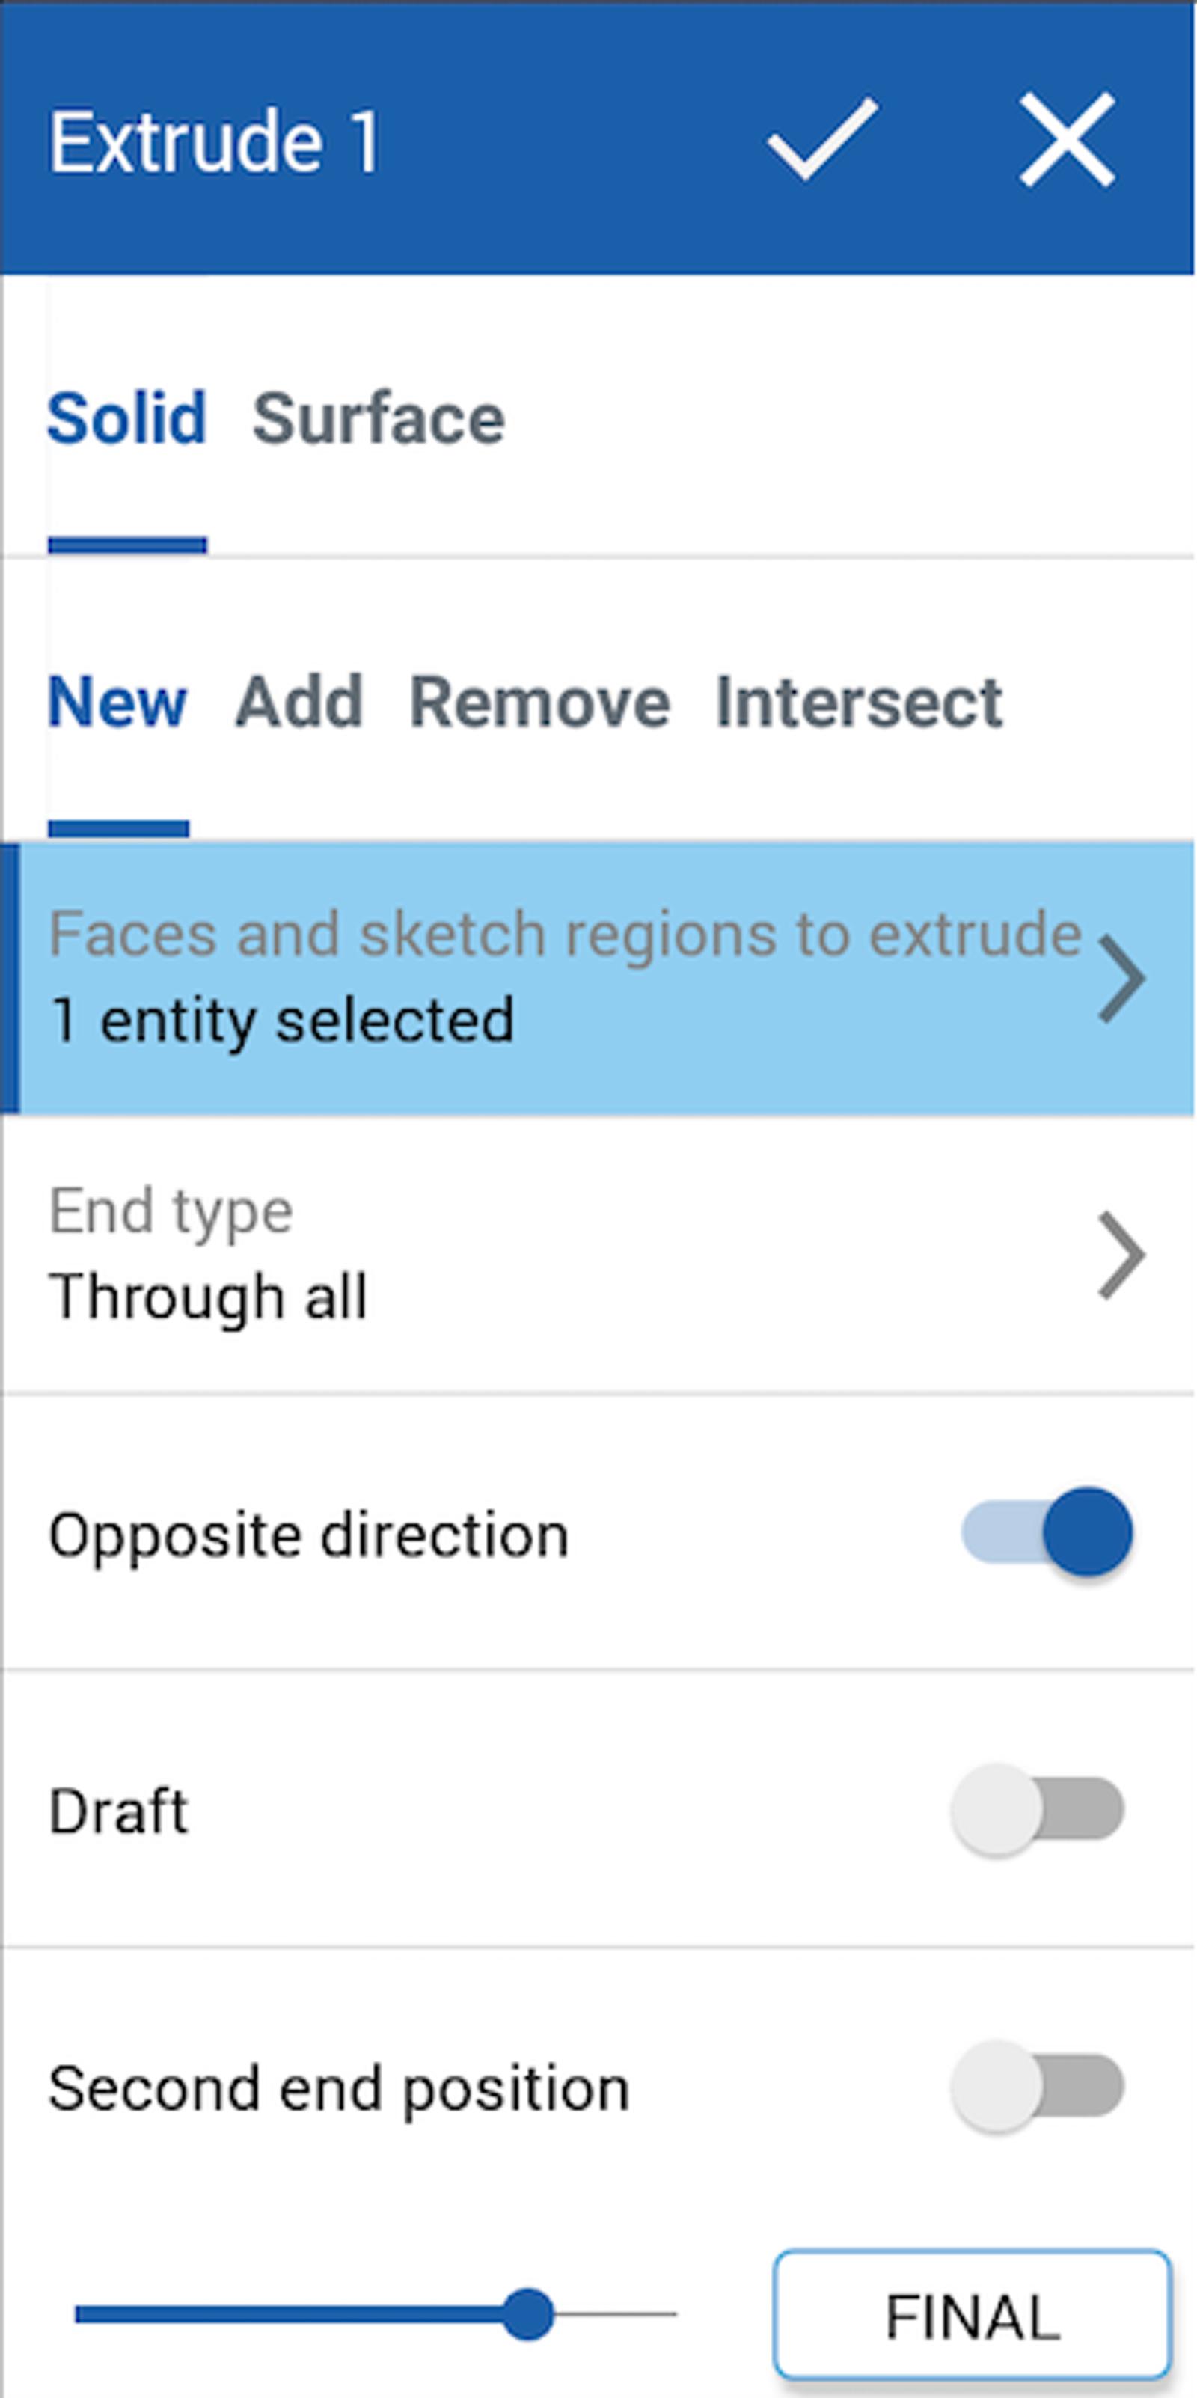Click the rollback slider handle
Screen dimensions: 1197x2398
tap(527, 2313)
